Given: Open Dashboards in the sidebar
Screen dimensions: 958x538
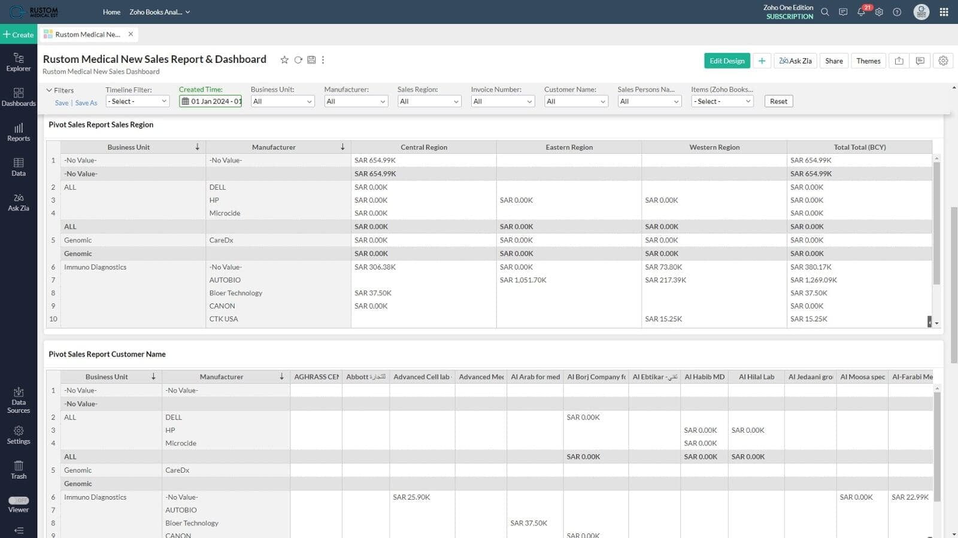Looking at the screenshot, I should pos(19,97).
